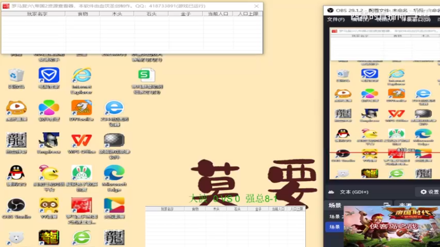Launch the green rabbit app icon
The height and width of the screenshot is (247, 440).
pos(81,173)
